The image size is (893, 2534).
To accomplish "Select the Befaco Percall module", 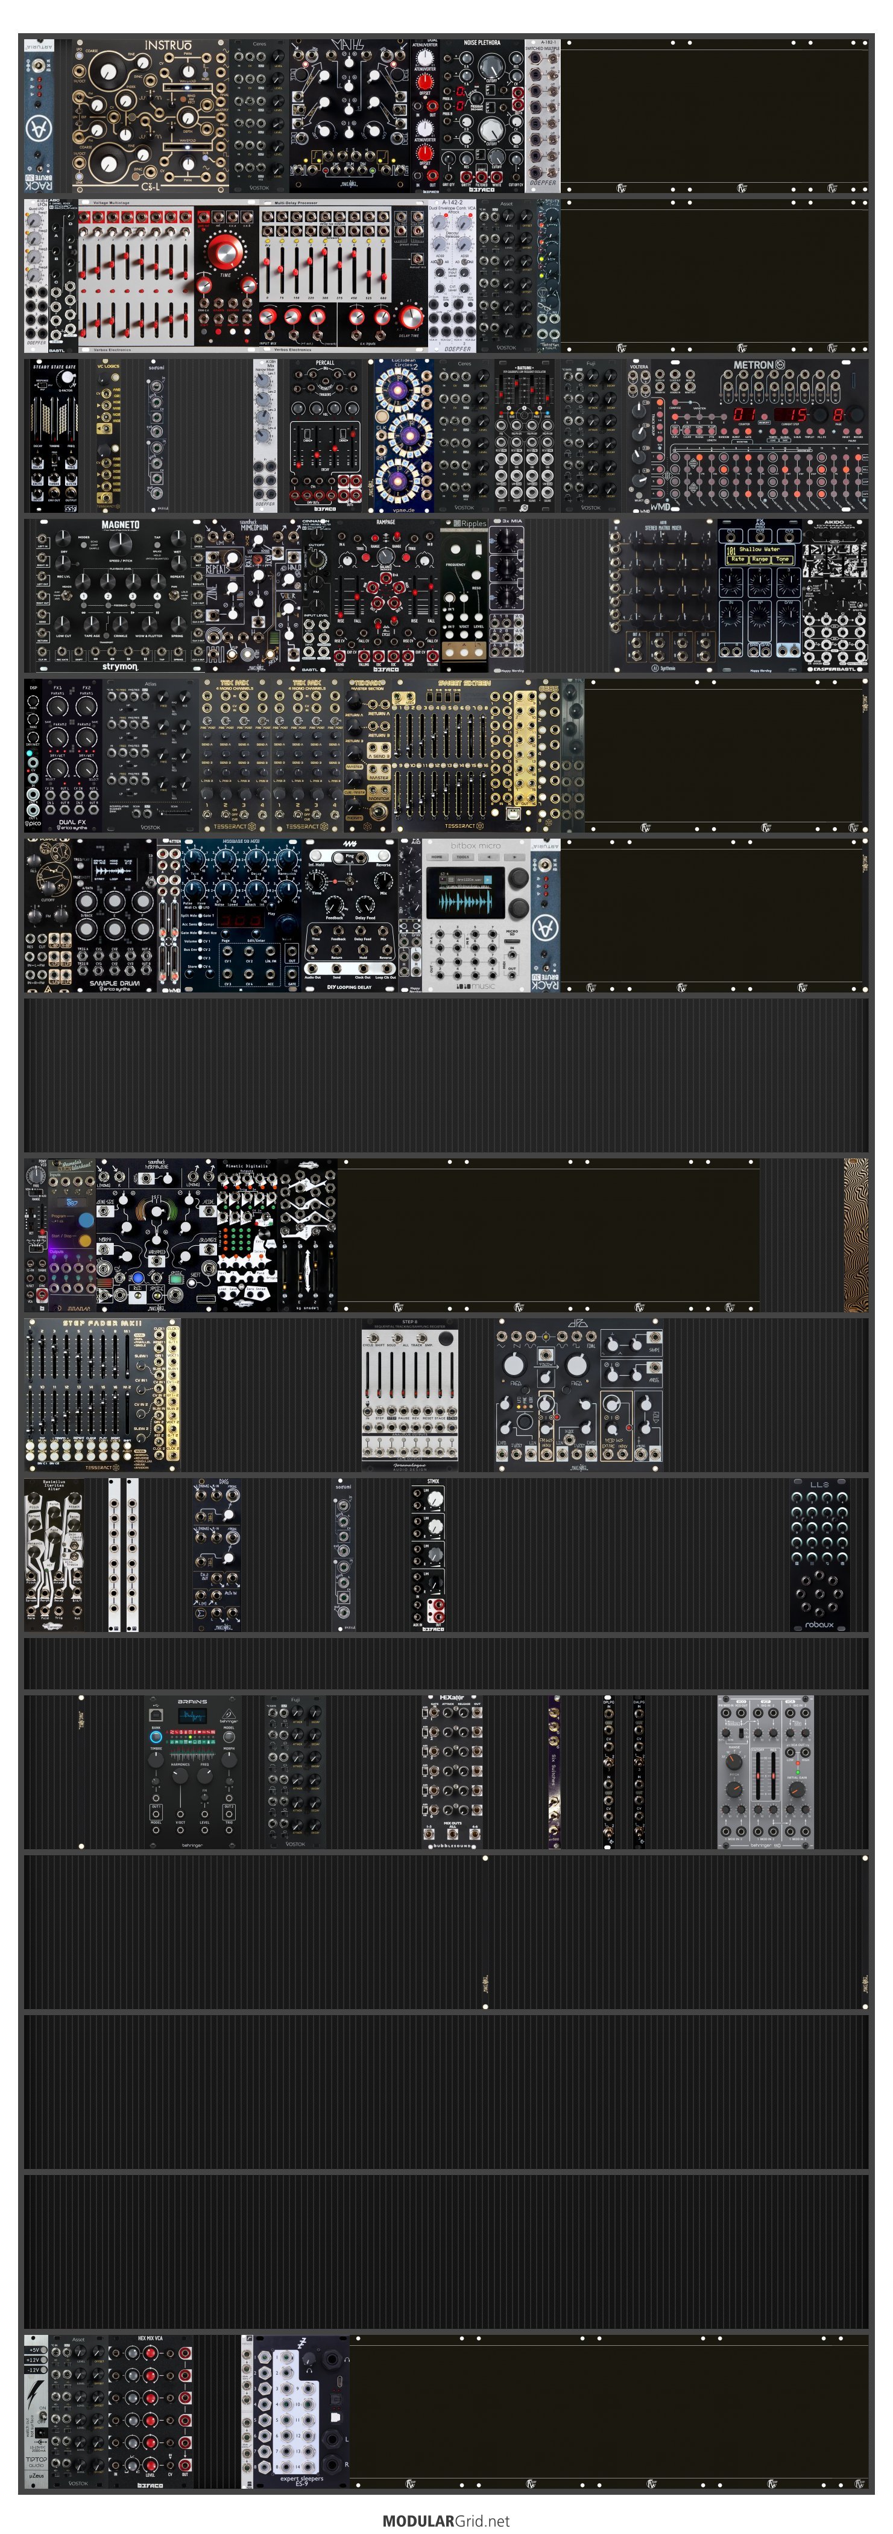I will (x=326, y=436).
